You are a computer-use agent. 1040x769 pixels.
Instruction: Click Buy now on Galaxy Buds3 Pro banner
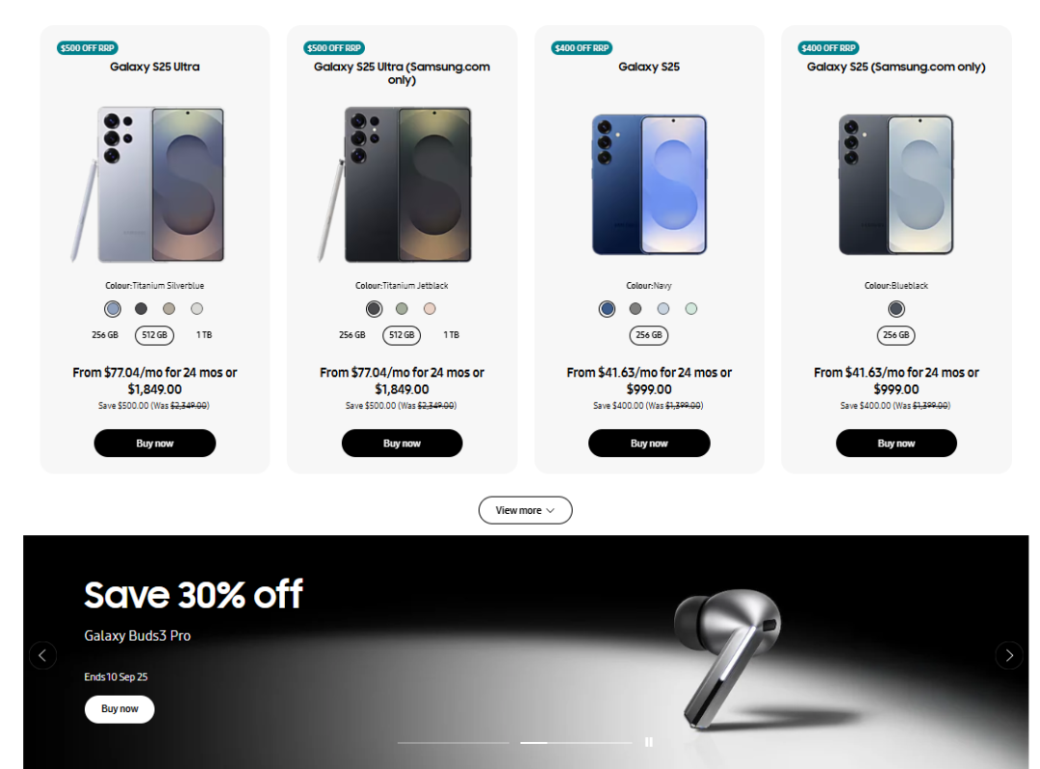119,708
